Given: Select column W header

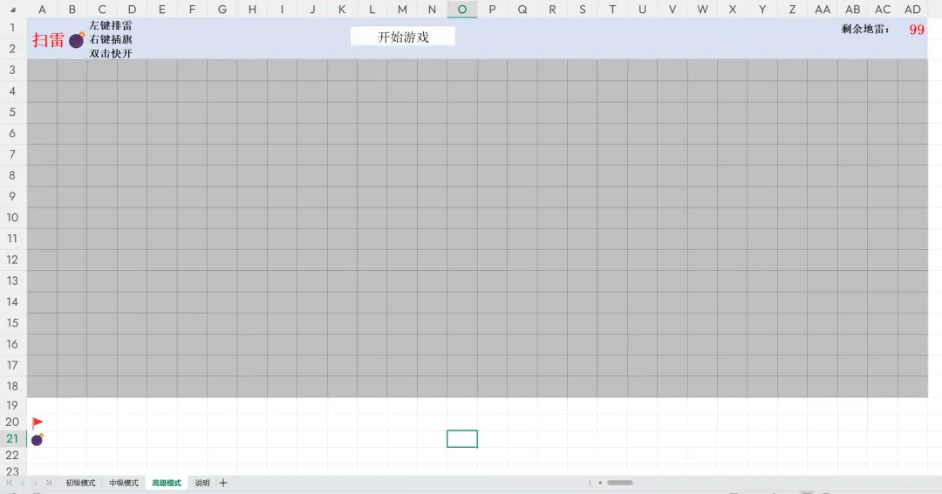Looking at the screenshot, I should 702,9.
